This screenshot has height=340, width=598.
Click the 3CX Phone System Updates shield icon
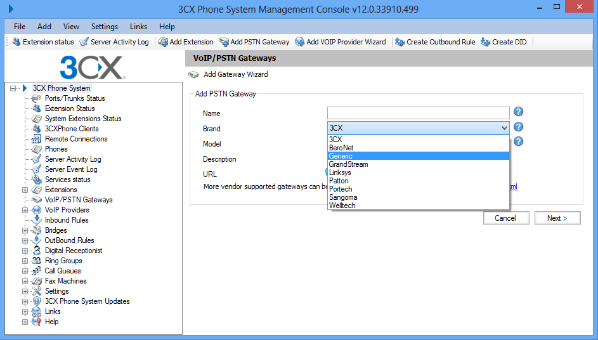tap(37, 301)
